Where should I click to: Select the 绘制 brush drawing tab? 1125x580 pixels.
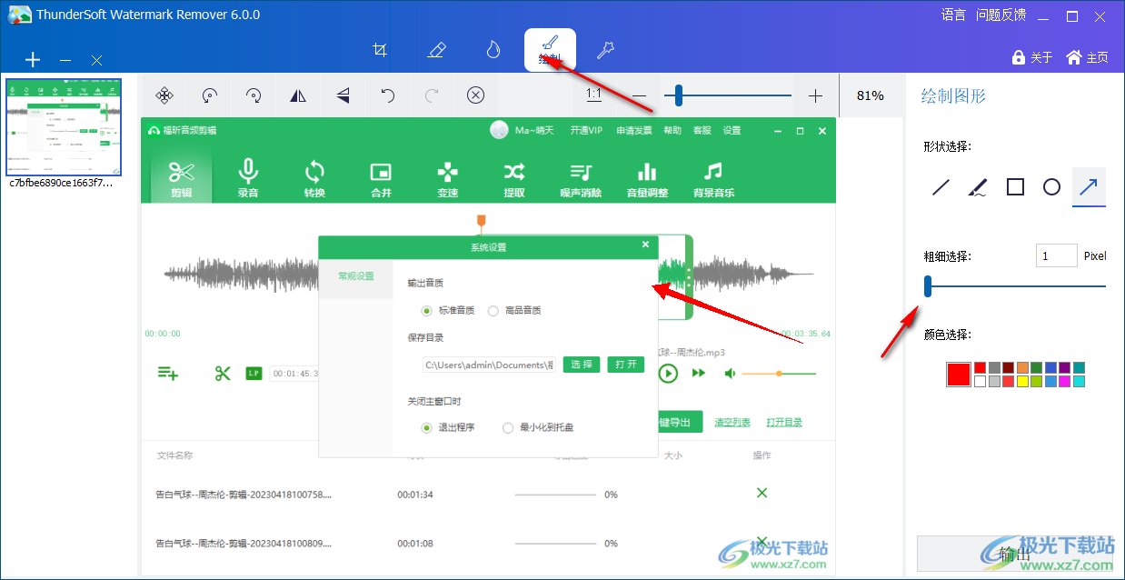click(550, 50)
